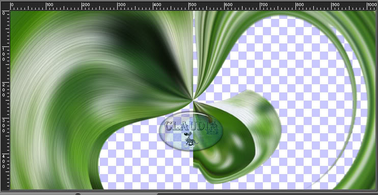378x195 pixels.
Task: Click the 200 mark on the horizontal ruler
Action: [86, 5]
